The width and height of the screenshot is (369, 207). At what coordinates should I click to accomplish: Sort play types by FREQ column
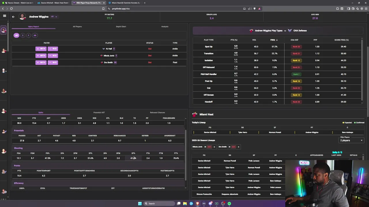(x=274, y=40)
